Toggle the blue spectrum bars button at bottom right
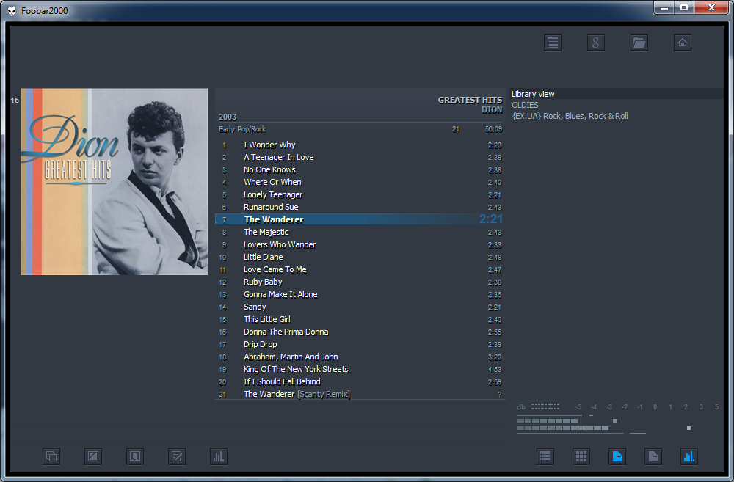734x482 pixels. (x=689, y=456)
